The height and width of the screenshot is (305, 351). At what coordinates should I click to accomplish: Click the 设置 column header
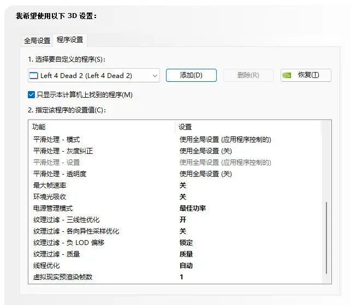pos(185,127)
